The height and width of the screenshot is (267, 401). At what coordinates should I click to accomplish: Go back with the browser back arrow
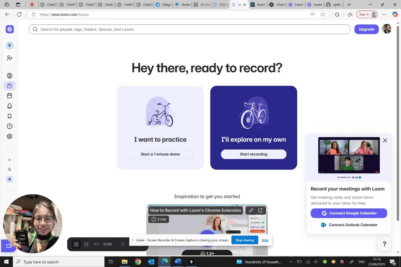[x=8, y=14]
